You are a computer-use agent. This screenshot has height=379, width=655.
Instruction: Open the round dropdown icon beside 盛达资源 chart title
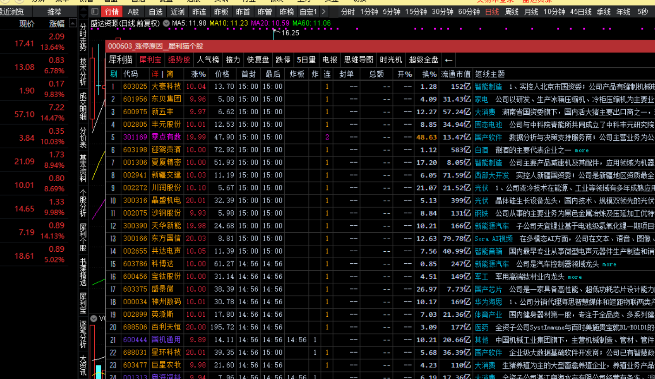166,23
